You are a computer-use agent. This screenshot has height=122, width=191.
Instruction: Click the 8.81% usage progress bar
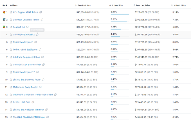pyautogui.click(x=120, y=14)
